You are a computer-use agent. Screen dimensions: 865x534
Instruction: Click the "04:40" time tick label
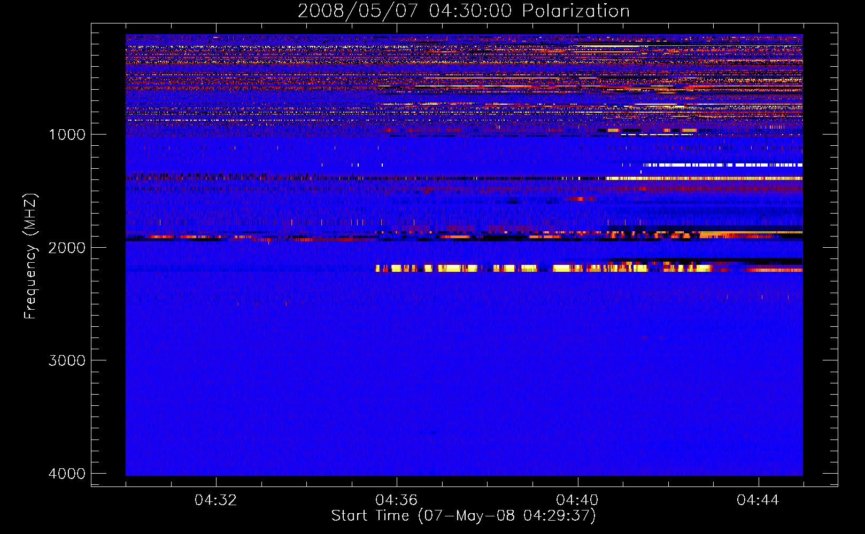tap(577, 500)
